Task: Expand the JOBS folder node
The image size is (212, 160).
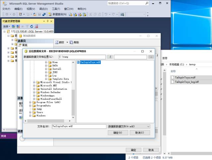Action: coord(46,72)
